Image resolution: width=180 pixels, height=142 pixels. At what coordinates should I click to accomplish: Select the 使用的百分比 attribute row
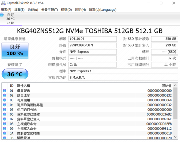(87, 110)
